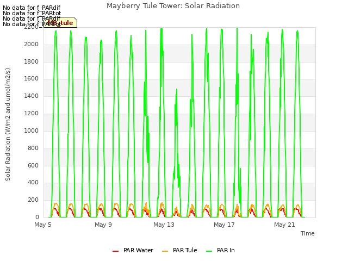This screenshot has height=261, width=348.
Task: Click the May 5 x-axis label
Action: click(x=43, y=225)
